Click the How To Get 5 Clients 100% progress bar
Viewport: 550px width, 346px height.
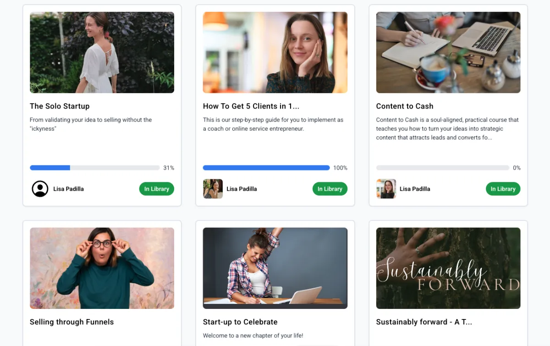click(266, 168)
